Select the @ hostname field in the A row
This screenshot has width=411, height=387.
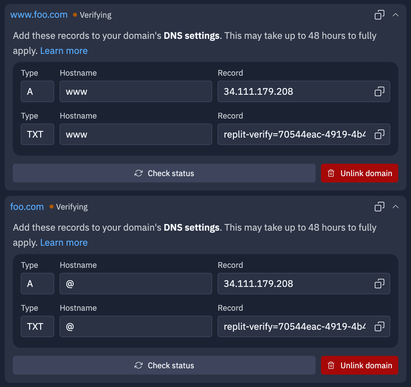tap(136, 284)
